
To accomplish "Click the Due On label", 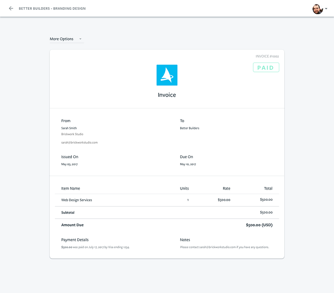I will pos(187,157).
